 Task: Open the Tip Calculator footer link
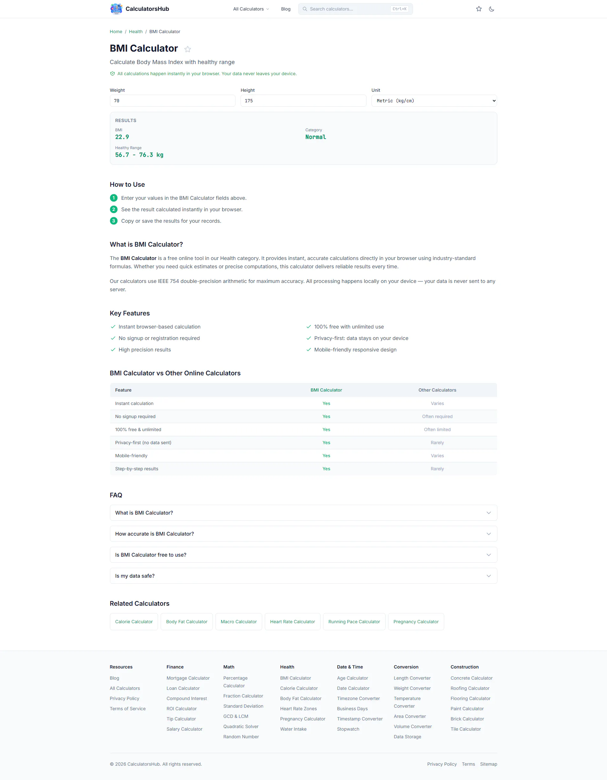(181, 719)
